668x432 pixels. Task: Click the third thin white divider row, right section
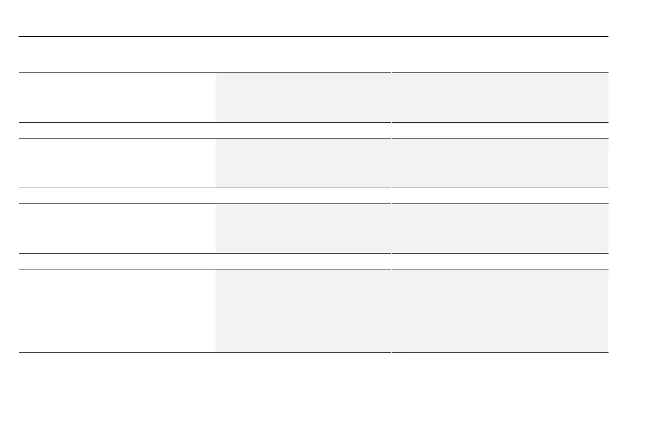tap(499, 261)
